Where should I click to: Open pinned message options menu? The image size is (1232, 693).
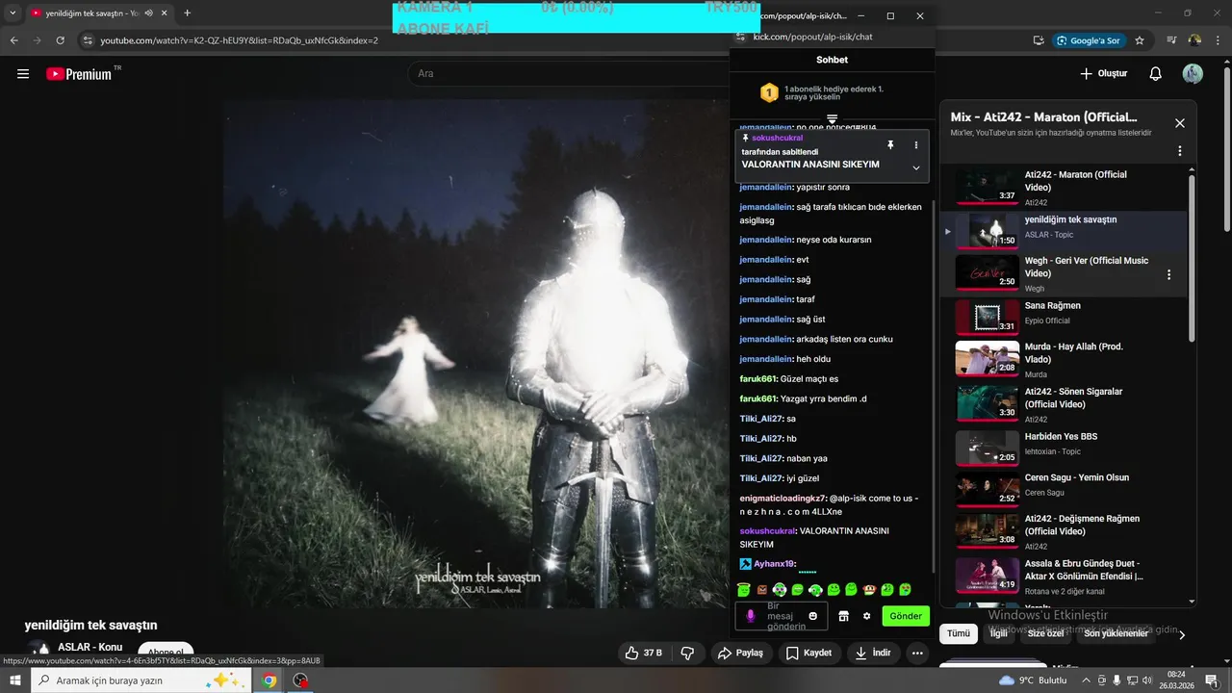(916, 144)
